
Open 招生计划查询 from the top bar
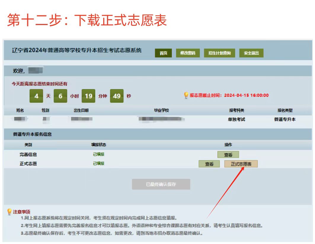[x=219, y=53]
